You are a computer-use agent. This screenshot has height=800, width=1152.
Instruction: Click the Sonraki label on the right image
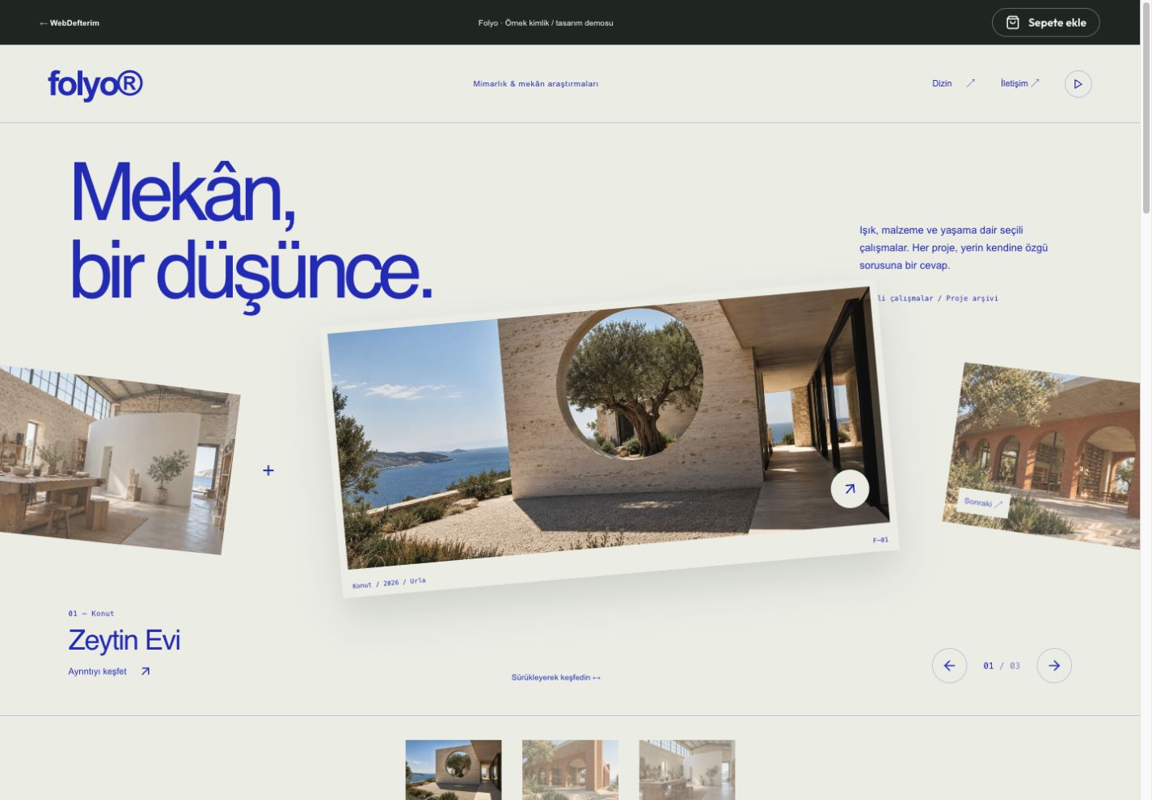tap(983, 503)
